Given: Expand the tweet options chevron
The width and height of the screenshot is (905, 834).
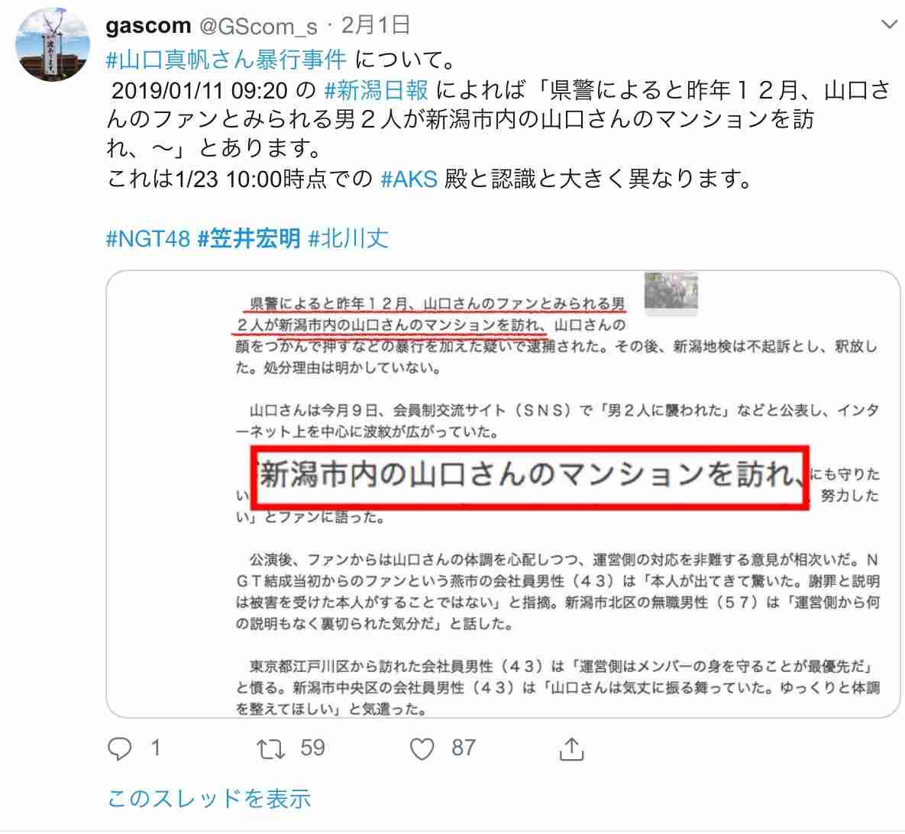Looking at the screenshot, I should click(888, 24).
